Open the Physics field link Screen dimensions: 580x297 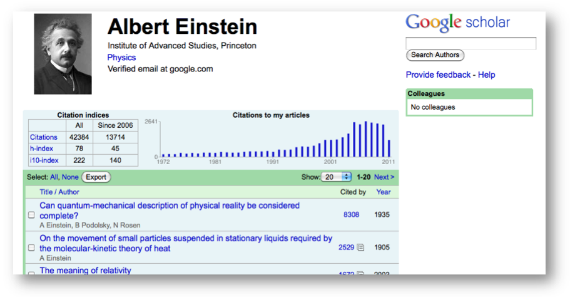(121, 58)
